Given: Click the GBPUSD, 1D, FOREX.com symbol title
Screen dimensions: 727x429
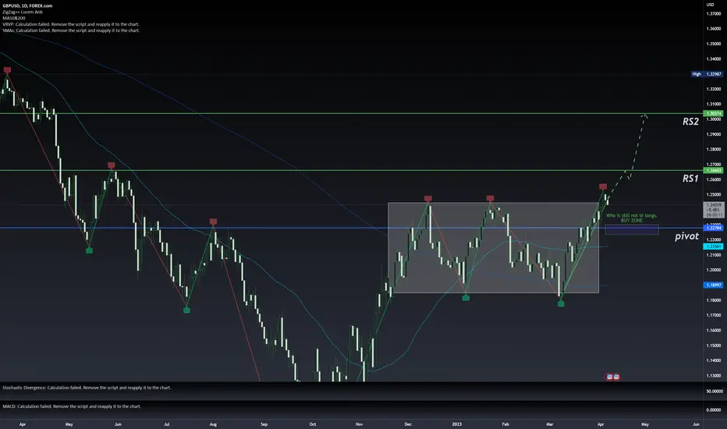Looking at the screenshot, I should coord(27,5).
